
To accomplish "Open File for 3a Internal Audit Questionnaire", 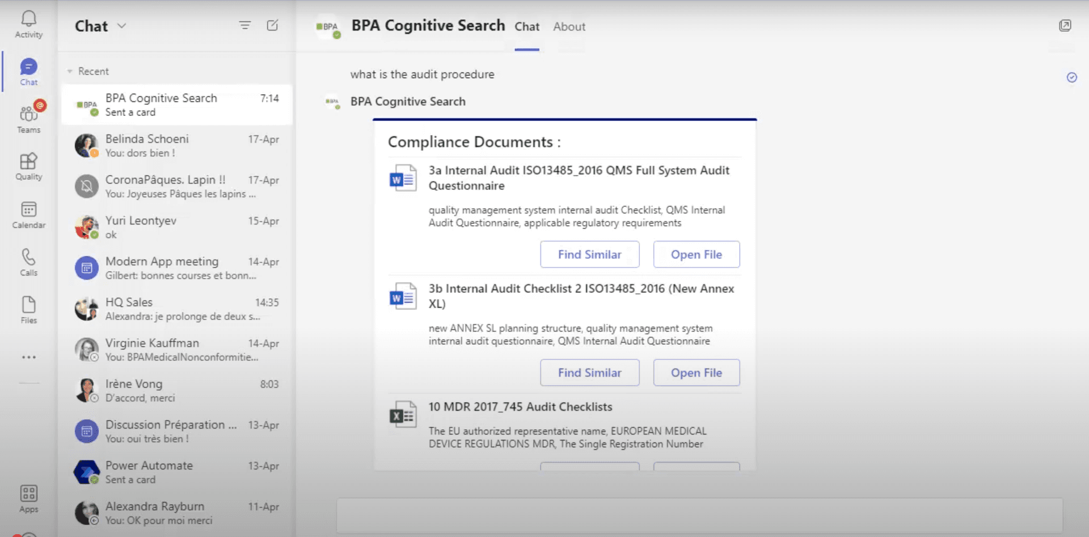I will click(696, 255).
